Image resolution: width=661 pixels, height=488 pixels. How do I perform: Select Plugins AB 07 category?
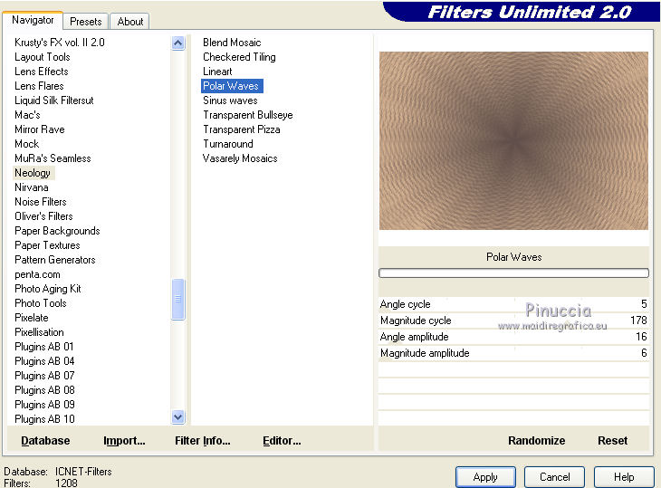point(44,376)
